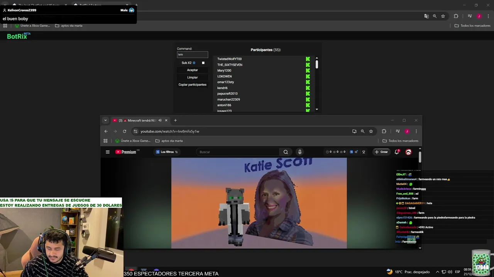Select participant papucraft2013
494x277 pixels.
[227, 93]
